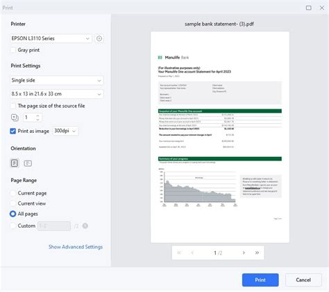Open EPSON L3110 Series printer dropdown

pos(51,39)
